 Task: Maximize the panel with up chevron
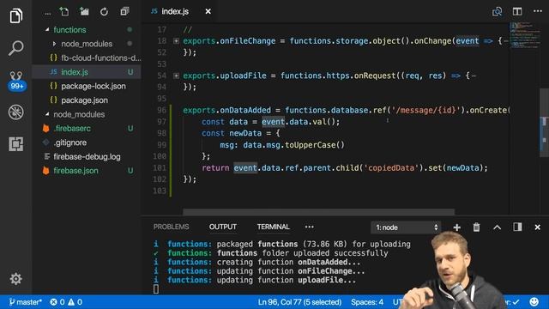pyautogui.click(x=498, y=227)
